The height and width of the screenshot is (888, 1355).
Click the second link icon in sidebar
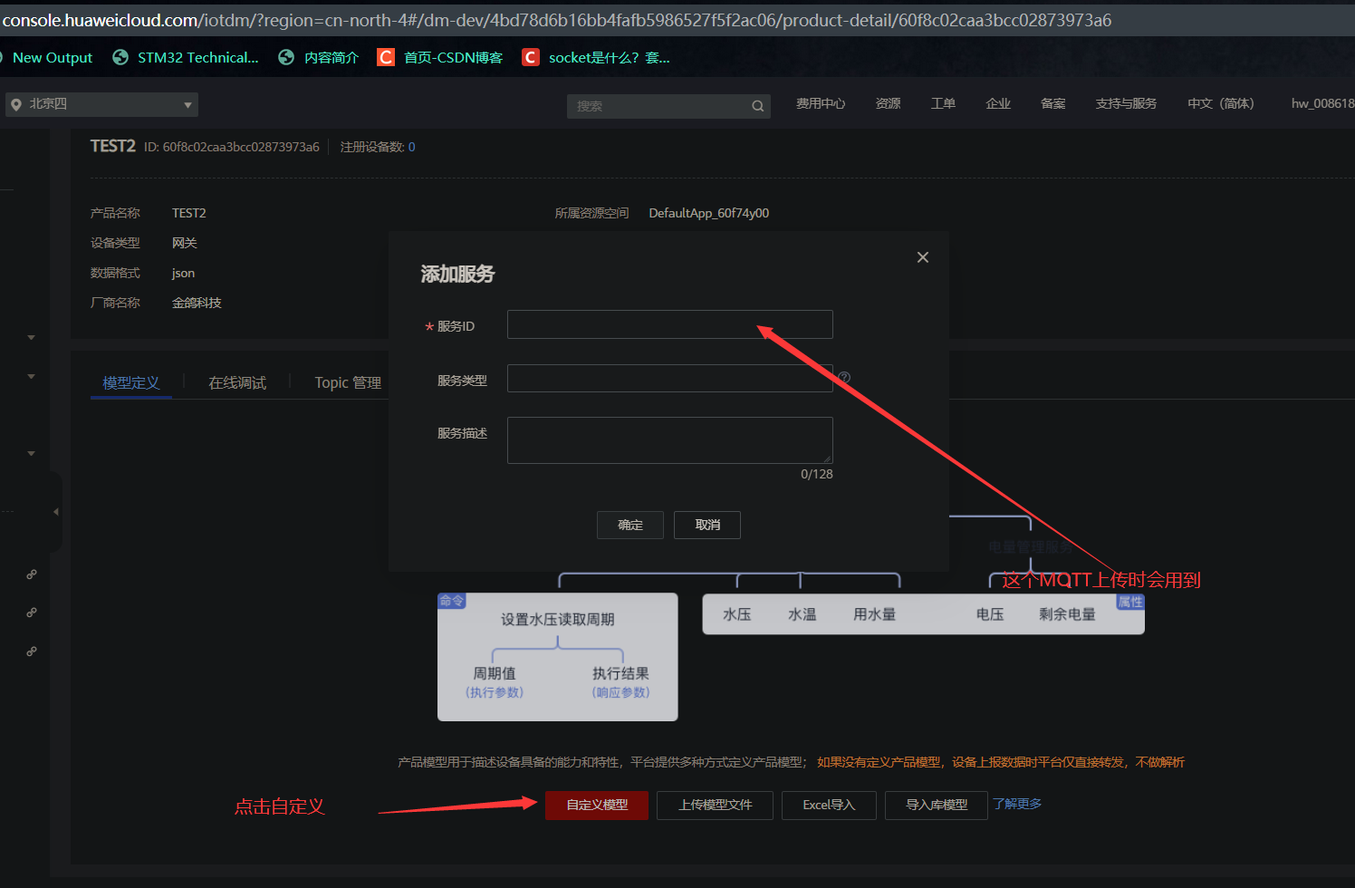(x=32, y=613)
